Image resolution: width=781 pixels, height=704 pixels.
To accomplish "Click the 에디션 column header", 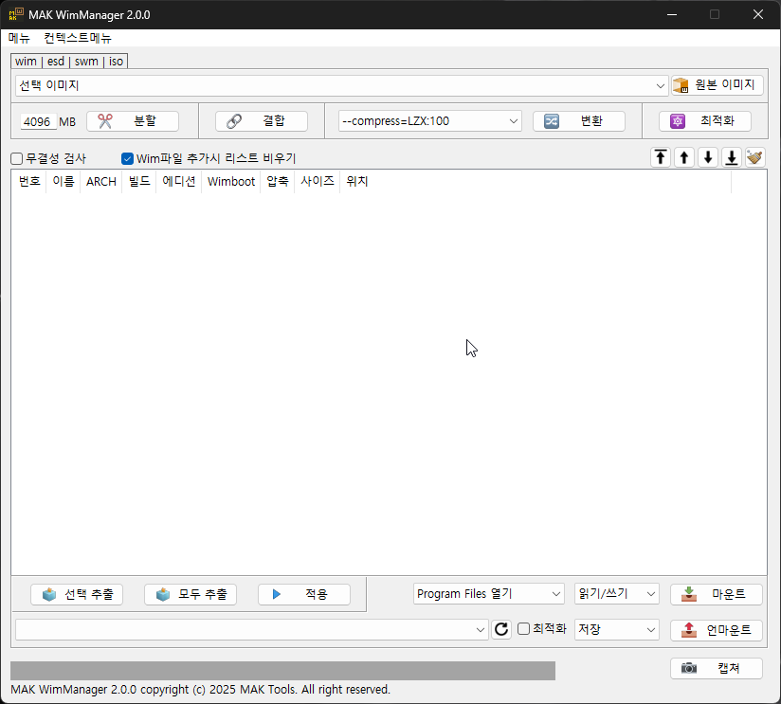I will pos(179,181).
